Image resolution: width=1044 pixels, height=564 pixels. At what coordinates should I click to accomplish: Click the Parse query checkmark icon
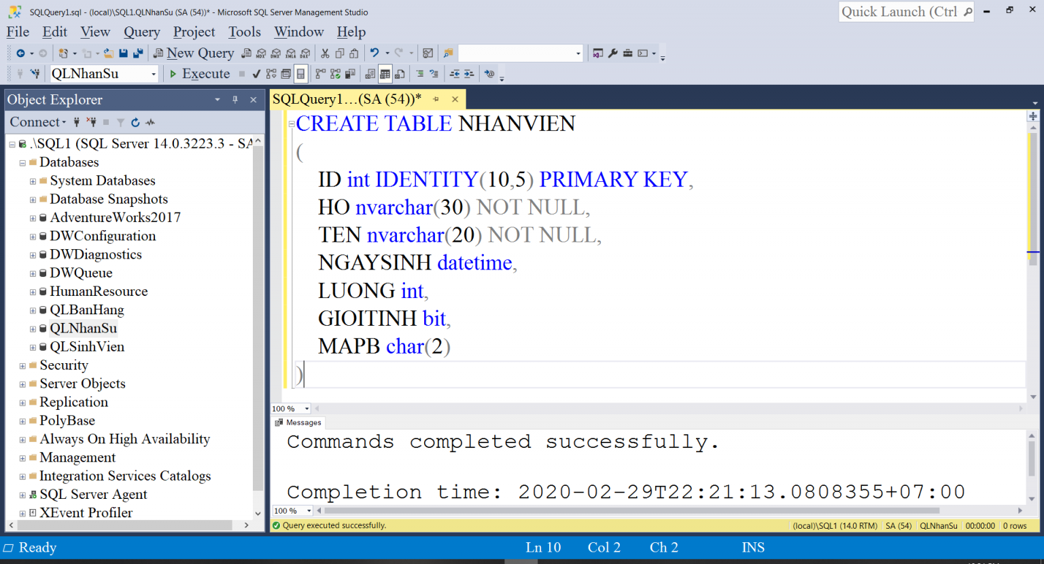coord(257,73)
